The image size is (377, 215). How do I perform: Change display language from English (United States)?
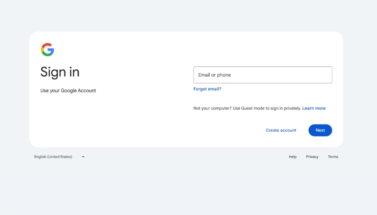[x=59, y=157]
